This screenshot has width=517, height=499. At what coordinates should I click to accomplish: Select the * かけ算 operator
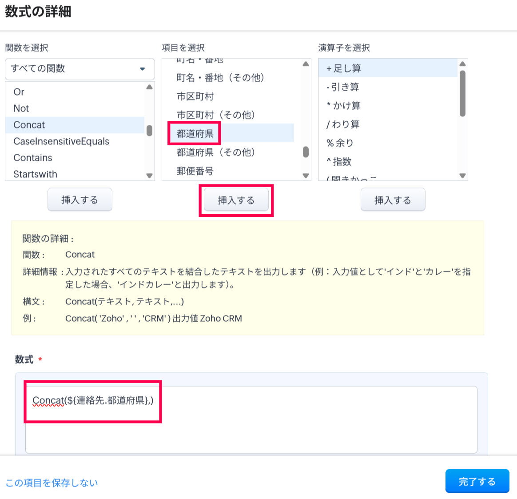coord(344,106)
